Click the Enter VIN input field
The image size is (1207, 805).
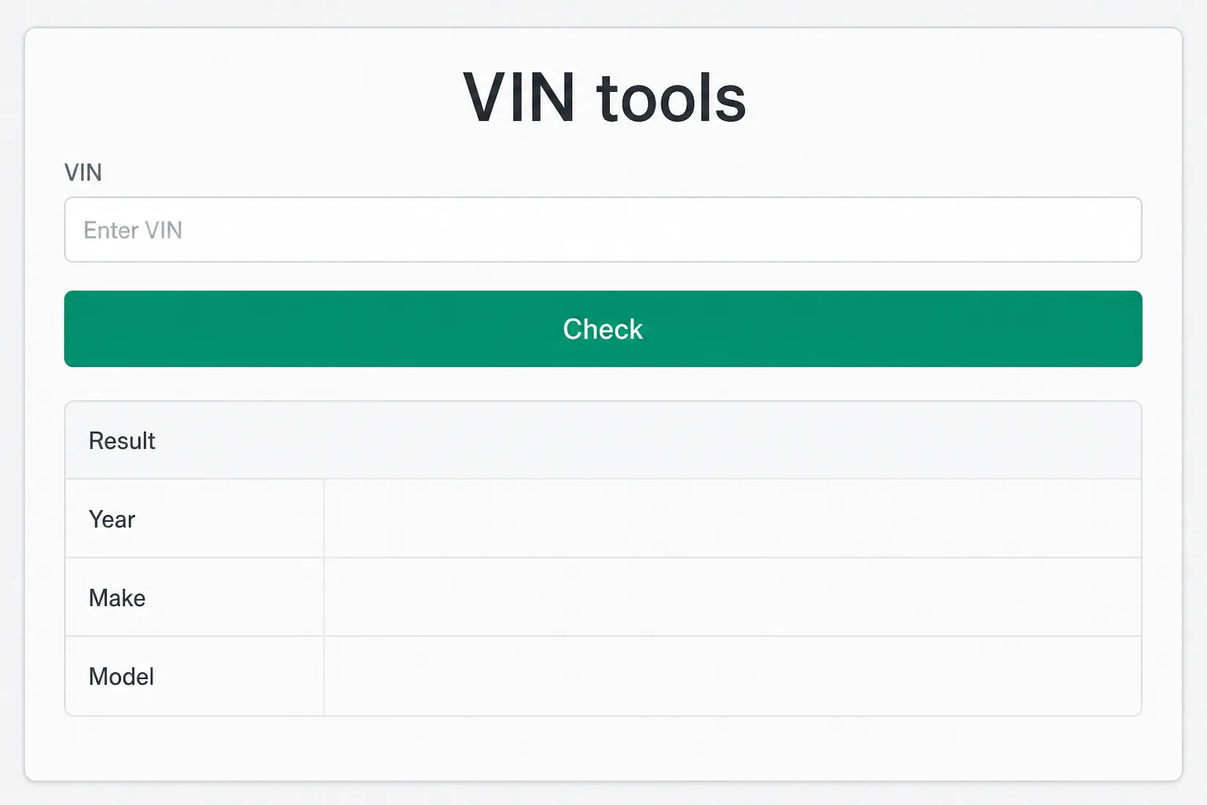[603, 230]
